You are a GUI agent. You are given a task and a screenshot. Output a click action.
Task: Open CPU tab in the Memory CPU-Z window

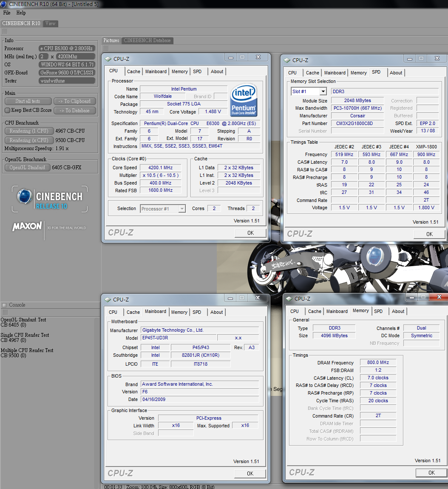295,311
